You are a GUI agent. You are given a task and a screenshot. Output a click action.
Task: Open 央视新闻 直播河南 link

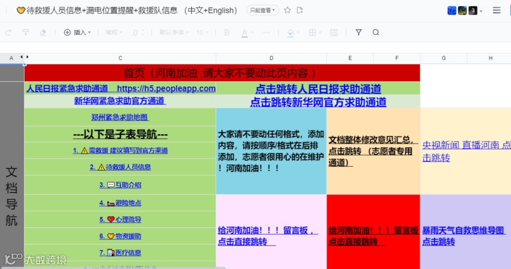point(467,152)
